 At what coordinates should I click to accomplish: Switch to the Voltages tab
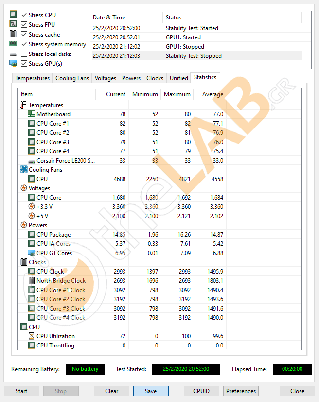click(106, 78)
